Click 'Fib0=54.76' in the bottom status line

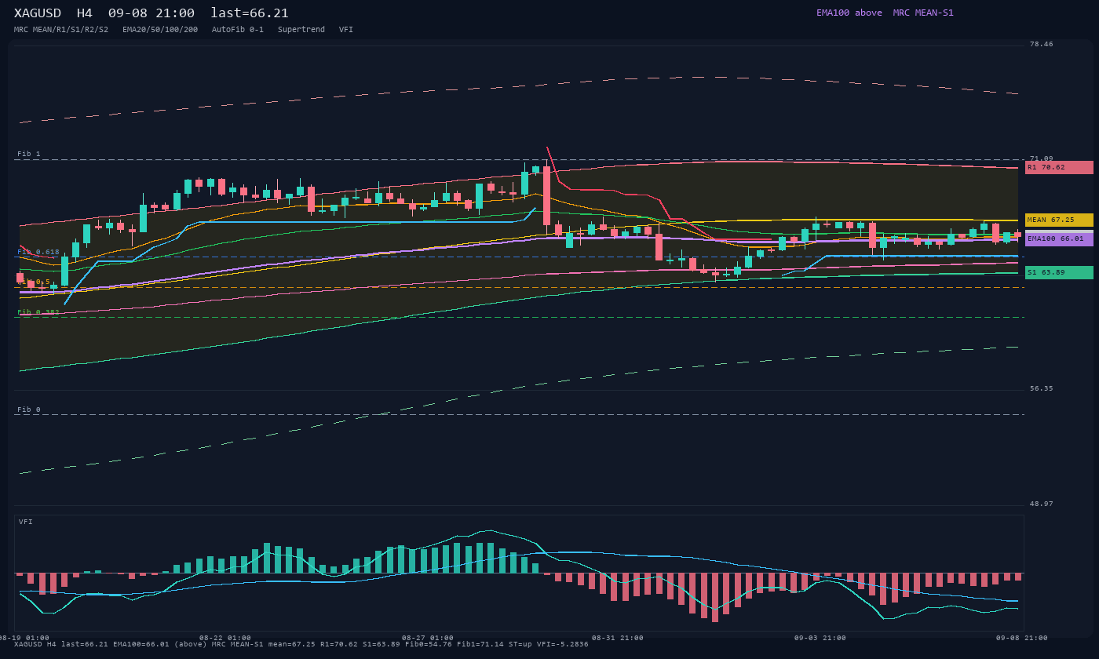429,644
